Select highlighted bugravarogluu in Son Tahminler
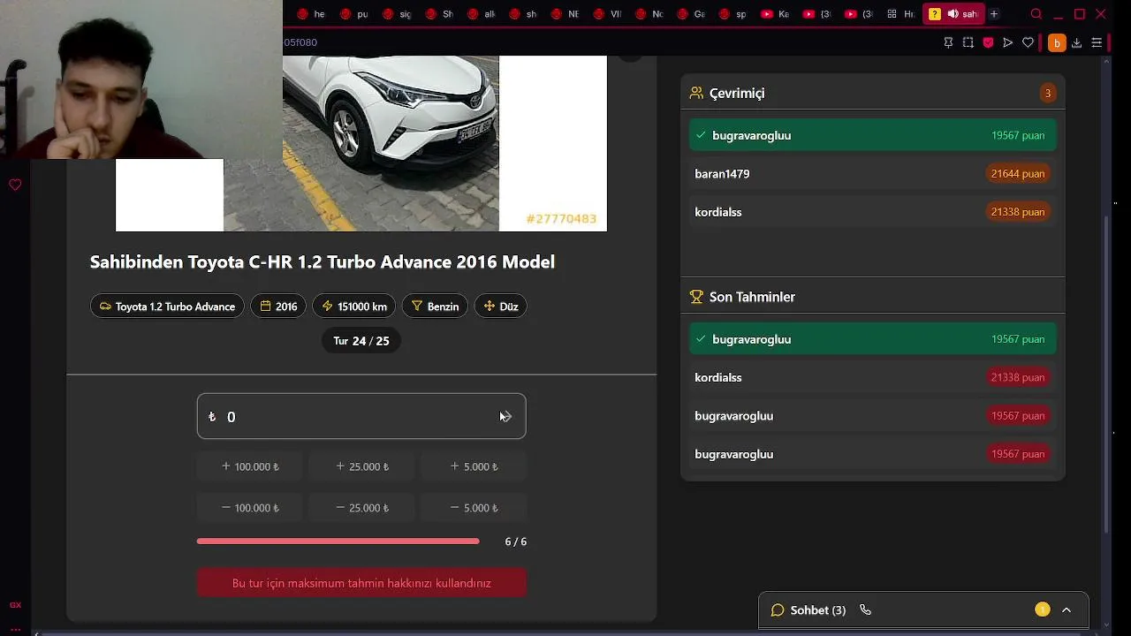Image resolution: width=1131 pixels, height=636 pixels. click(873, 339)
